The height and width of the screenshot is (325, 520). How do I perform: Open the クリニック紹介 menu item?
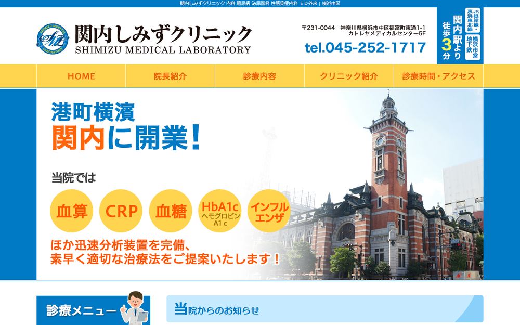(349, 76)
